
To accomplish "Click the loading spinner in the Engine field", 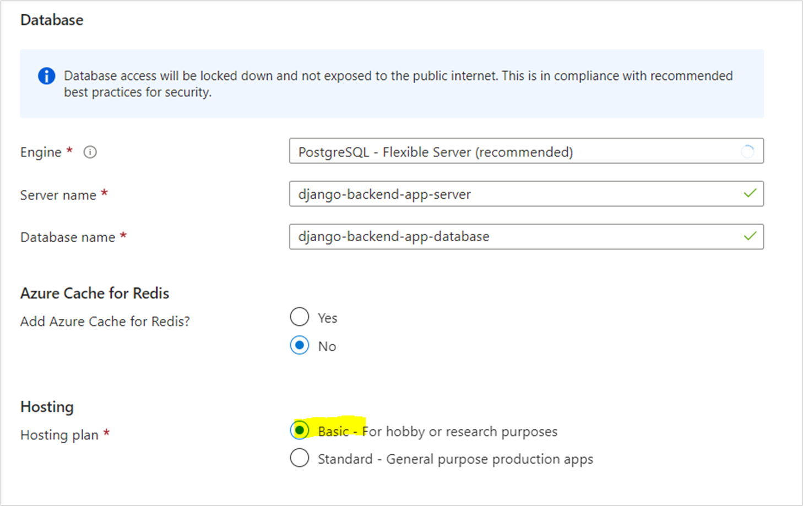I will 747,151.
